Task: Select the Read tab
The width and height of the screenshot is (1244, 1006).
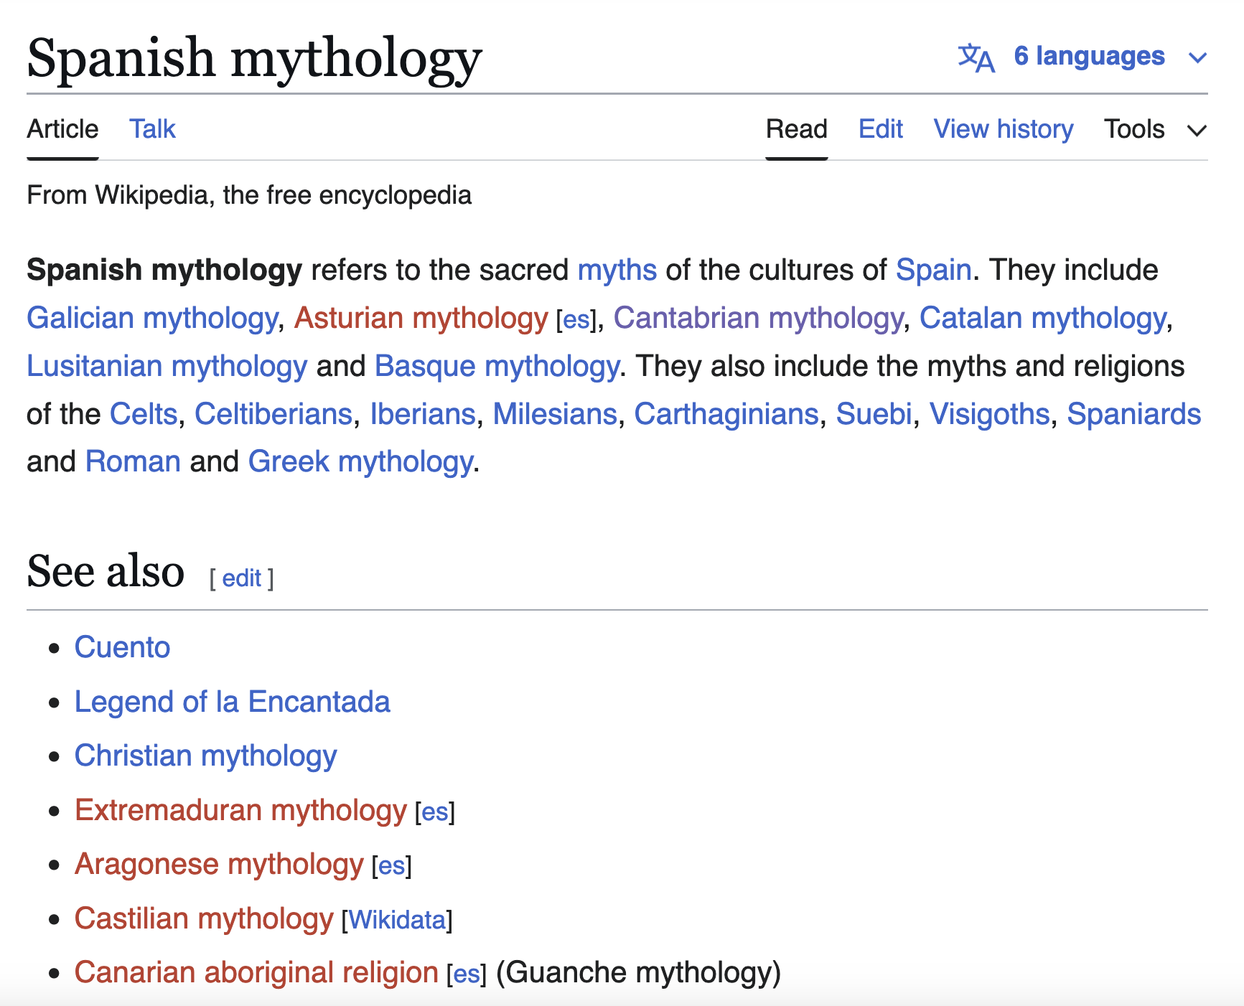Action: pos(796,129)
